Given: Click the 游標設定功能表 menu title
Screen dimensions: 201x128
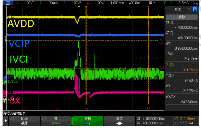Looking at the screenshot, I should pos(14,113).
